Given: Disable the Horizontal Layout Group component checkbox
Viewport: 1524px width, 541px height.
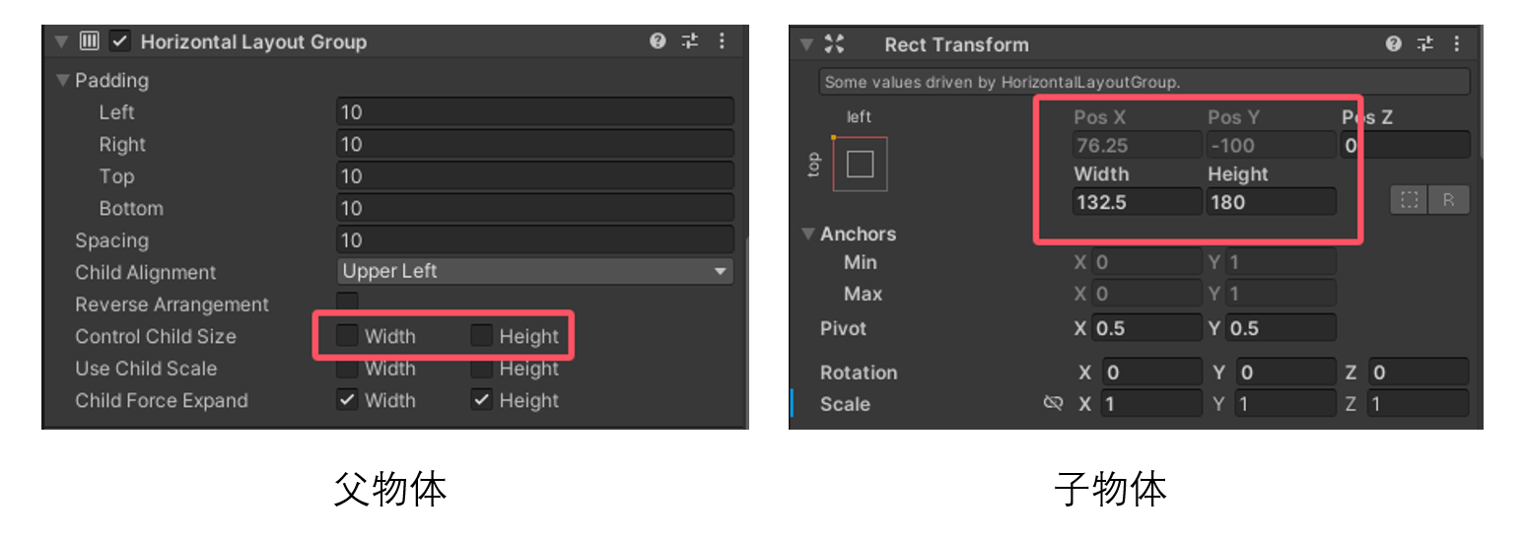Looking at the screenshot, I should pos(120,41).
